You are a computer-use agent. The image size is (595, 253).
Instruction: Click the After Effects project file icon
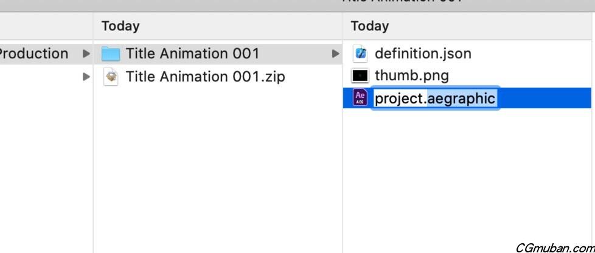[360, 98]
